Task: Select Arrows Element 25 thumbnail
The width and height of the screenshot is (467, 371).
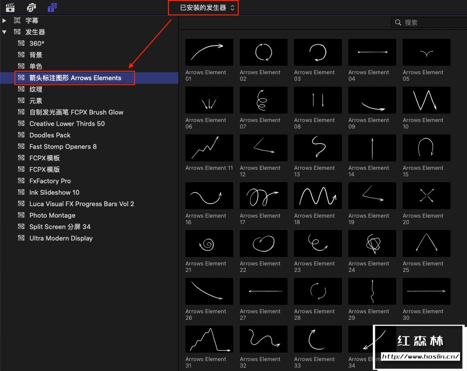Action: [427, 244]
